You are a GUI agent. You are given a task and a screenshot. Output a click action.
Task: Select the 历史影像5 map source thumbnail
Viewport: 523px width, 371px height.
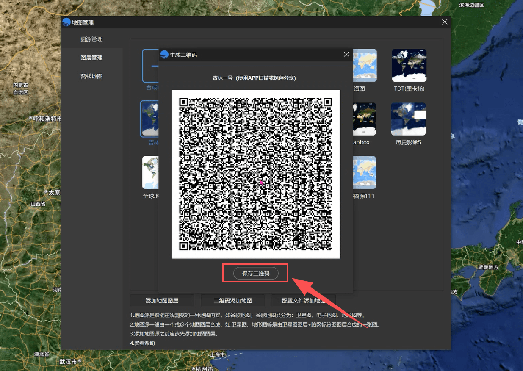click(408, 119)
